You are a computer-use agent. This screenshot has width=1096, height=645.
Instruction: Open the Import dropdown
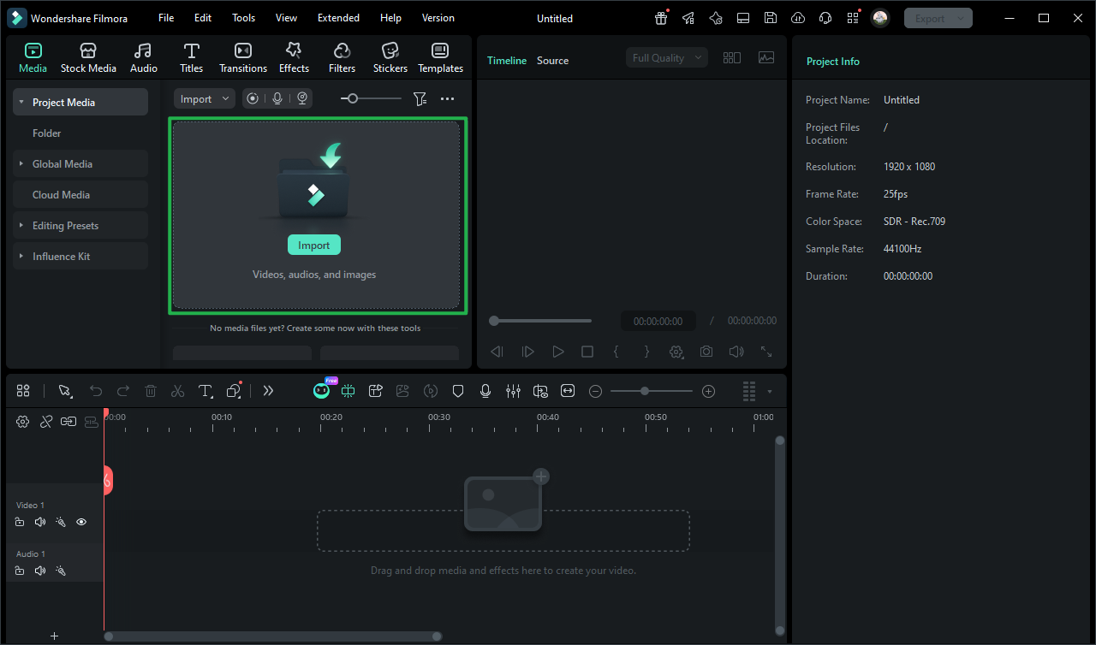(x=205, y=99)
